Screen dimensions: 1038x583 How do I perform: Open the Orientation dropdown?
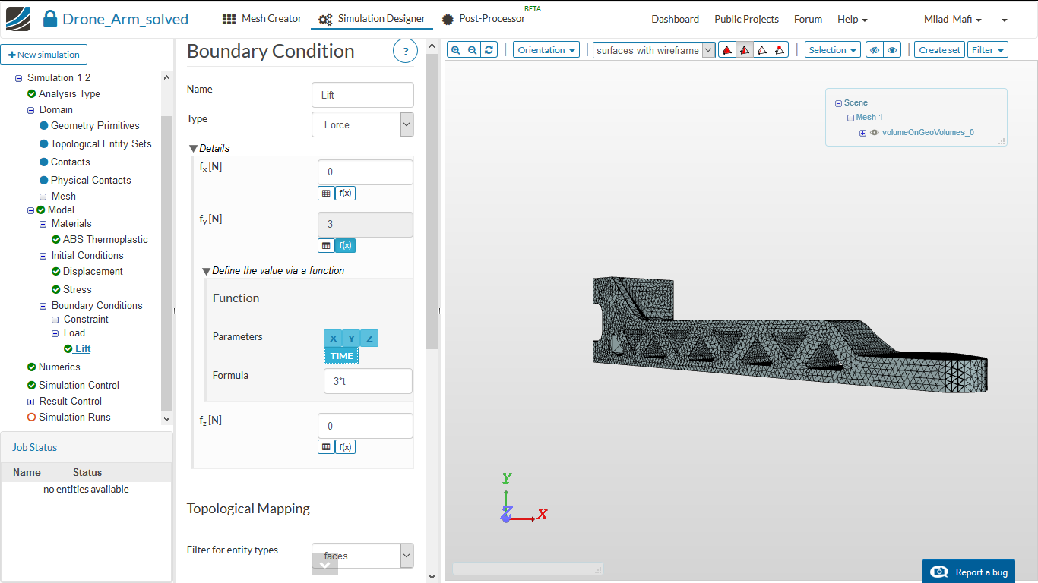pos(546,50)
